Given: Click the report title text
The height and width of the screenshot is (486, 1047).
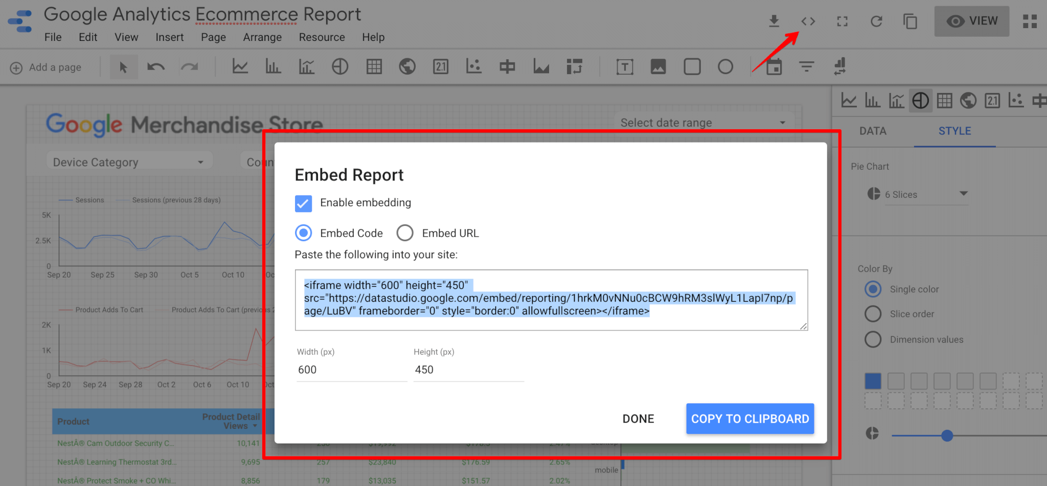Looking at the screenshot, I should tap(202, 14).
